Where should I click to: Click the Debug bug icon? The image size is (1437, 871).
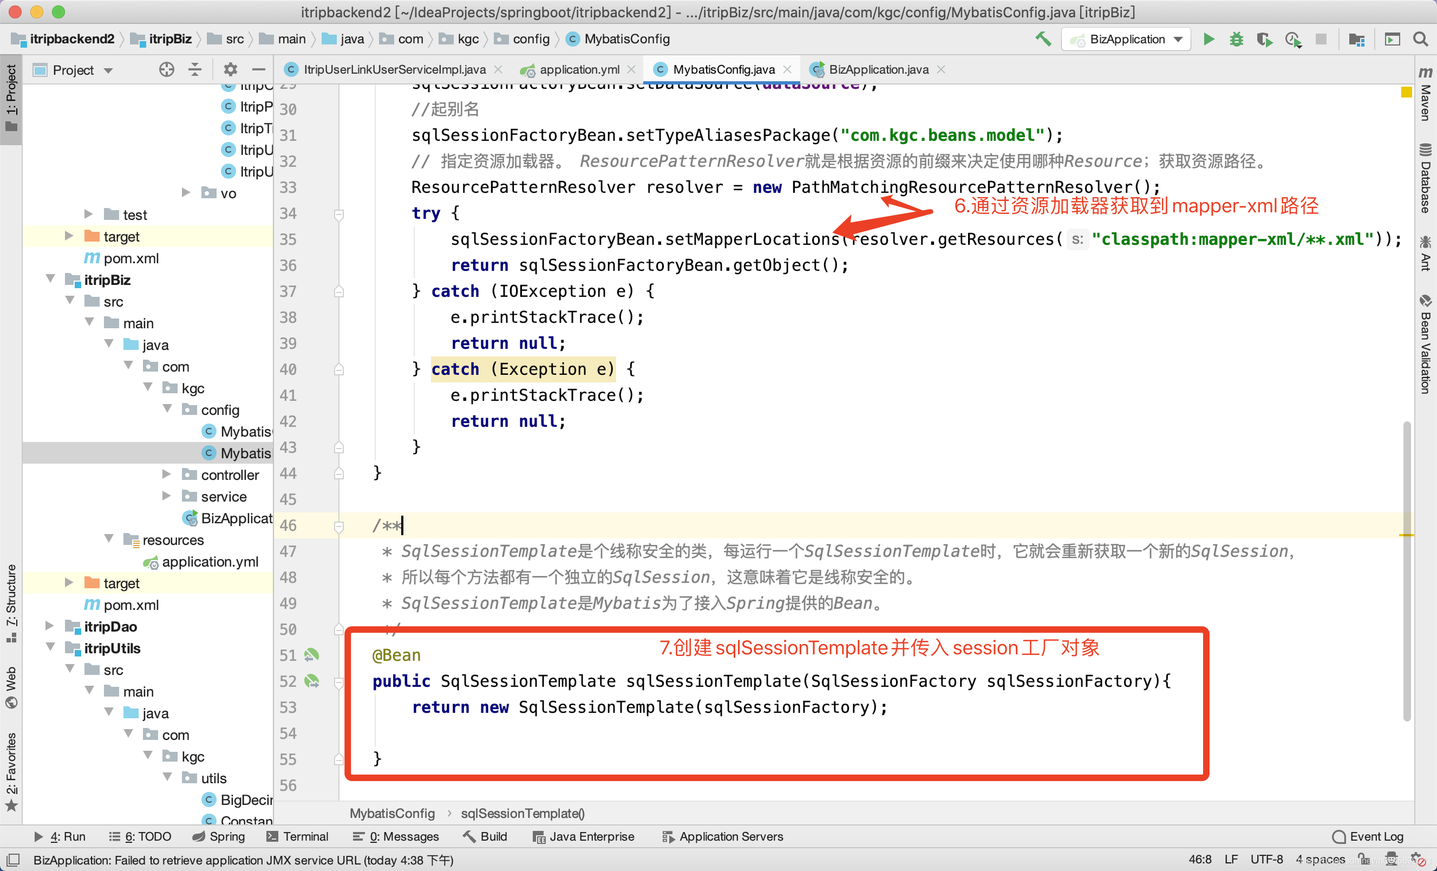pos(1236,39)
